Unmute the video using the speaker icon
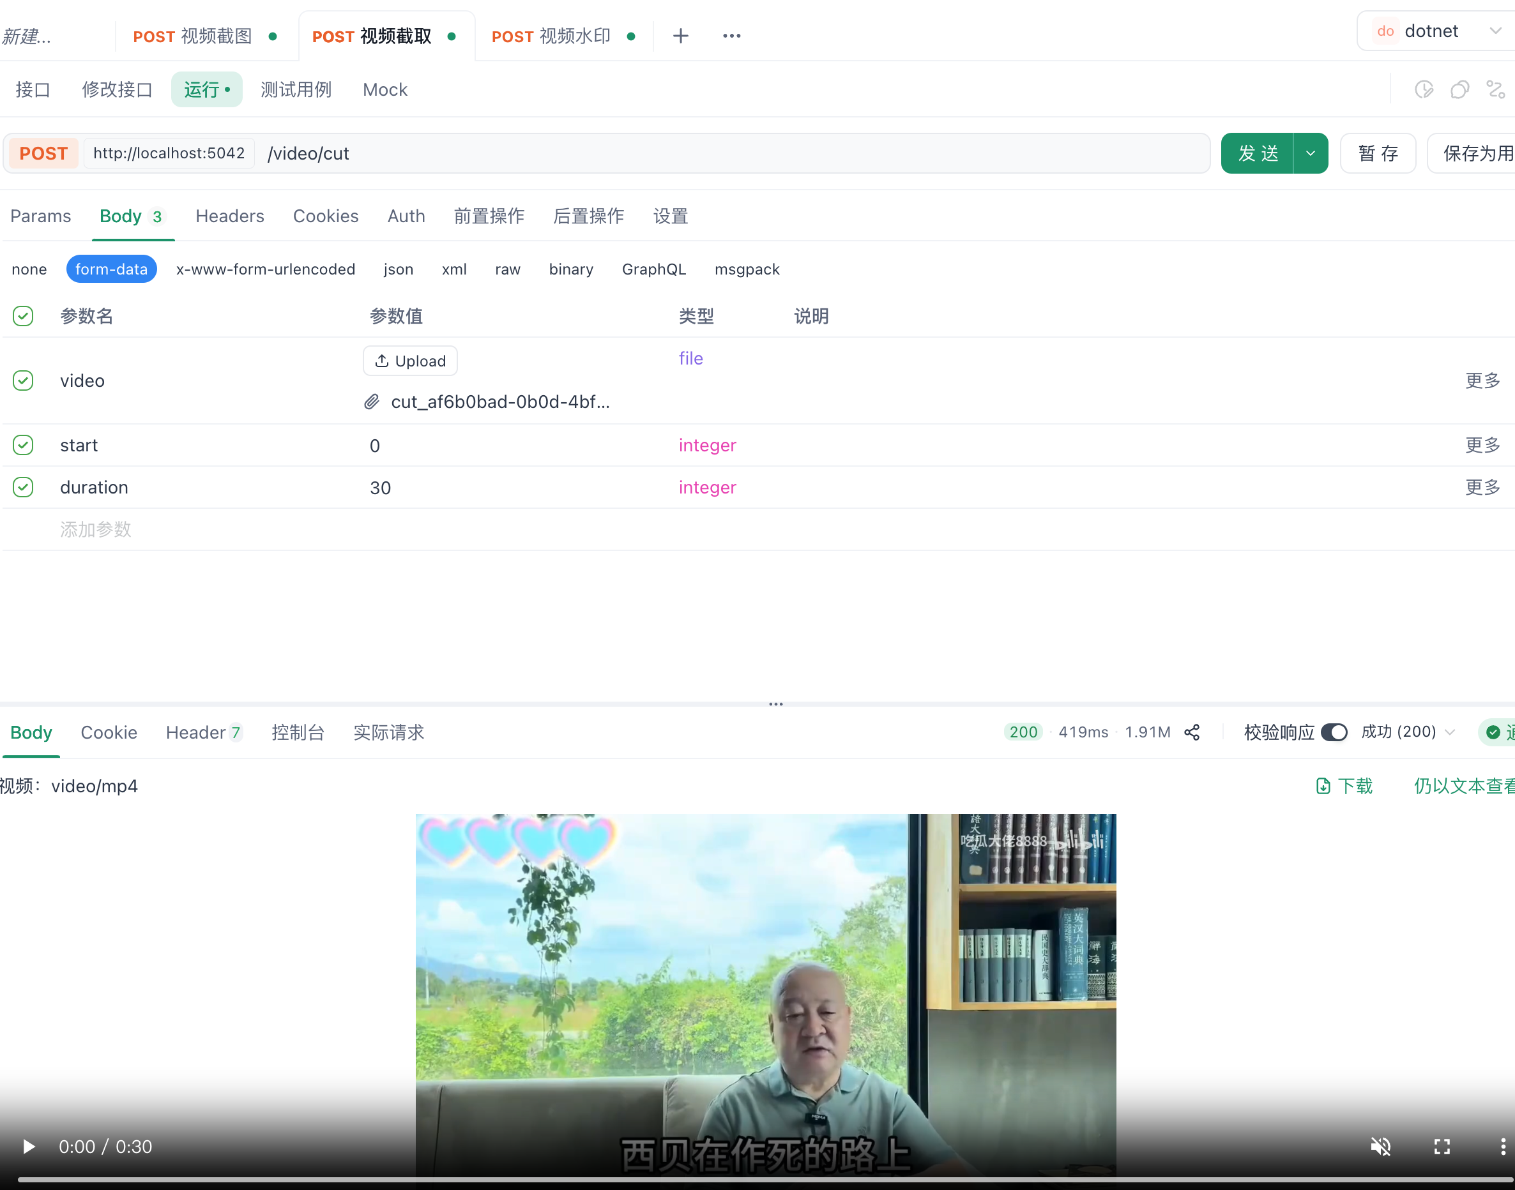 pyautogui.click(x=1380, y=1147)
